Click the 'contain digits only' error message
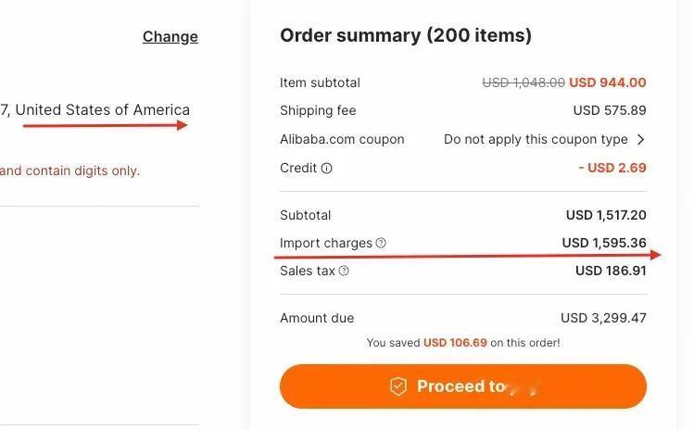Screen dimensions: 694x430 69,171
